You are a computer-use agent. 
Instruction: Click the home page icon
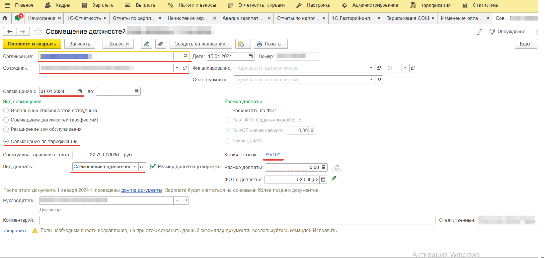[x=5, y=18]
